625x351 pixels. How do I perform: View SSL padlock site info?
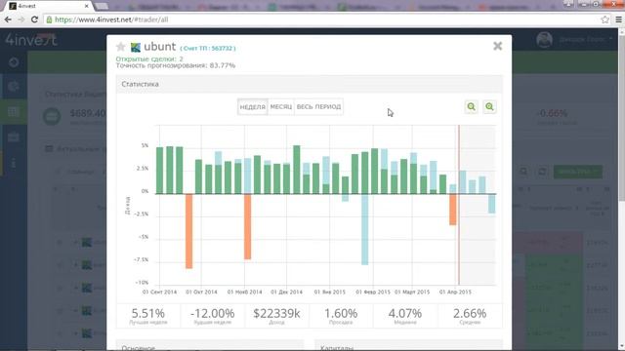tap(49, 19)
